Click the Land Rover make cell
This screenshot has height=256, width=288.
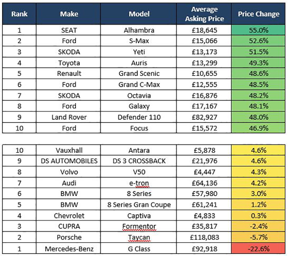[x=69, y=117]
